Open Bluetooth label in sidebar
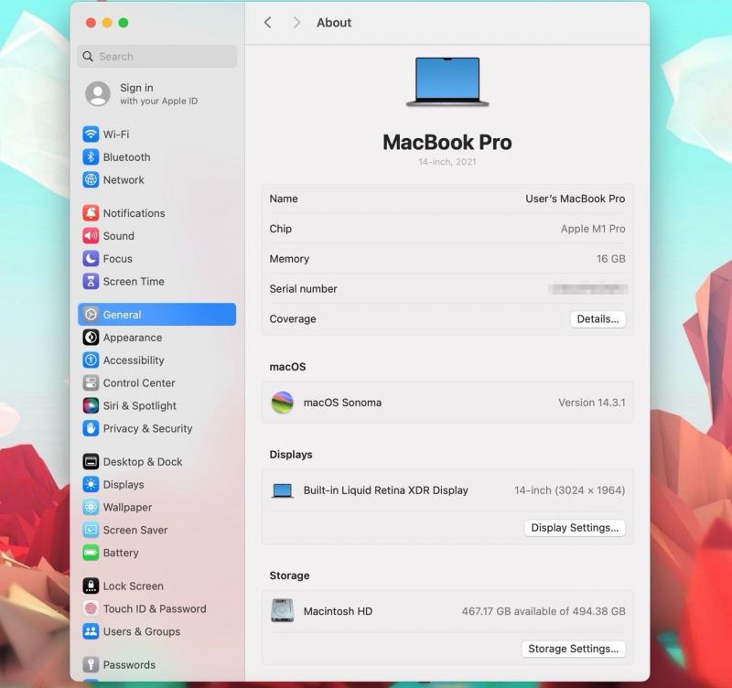 (126, 157)
